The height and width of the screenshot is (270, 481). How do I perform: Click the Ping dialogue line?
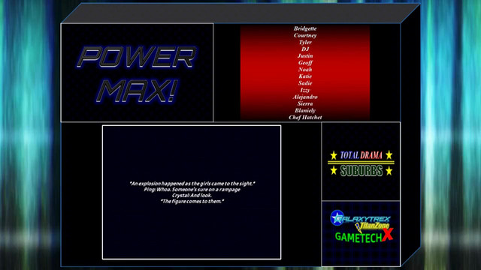pos(192,190)
